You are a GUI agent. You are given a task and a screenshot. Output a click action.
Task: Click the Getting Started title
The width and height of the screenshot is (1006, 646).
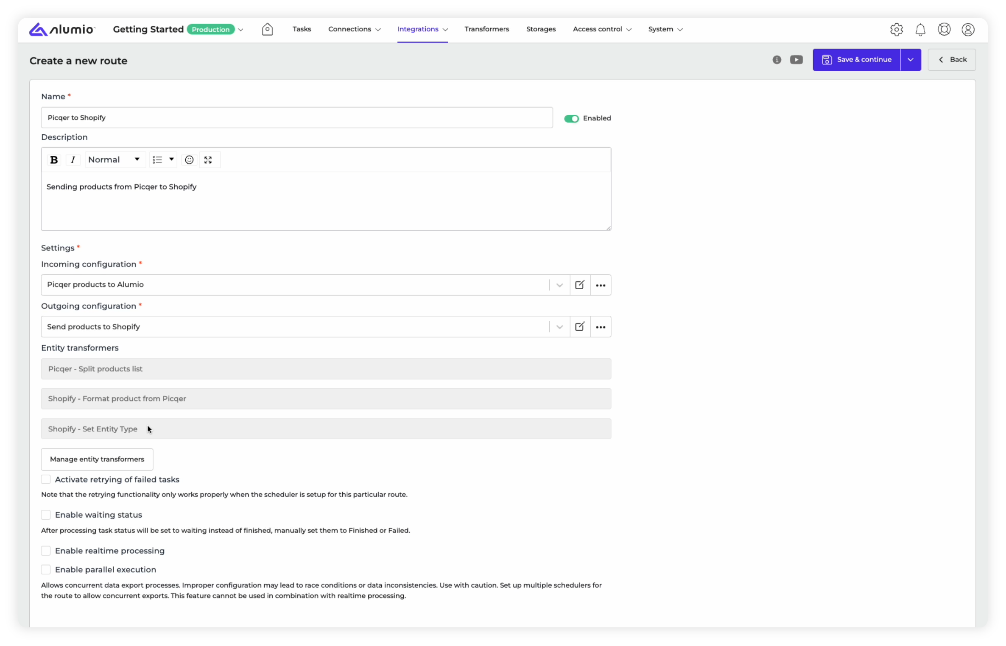148,29
